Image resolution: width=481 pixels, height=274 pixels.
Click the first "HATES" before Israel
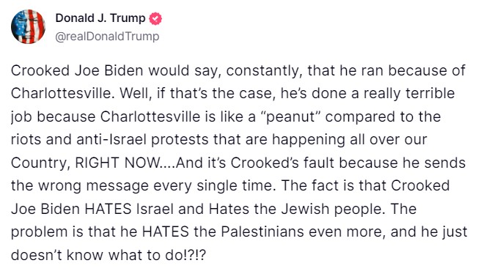(x=108, y=209)
